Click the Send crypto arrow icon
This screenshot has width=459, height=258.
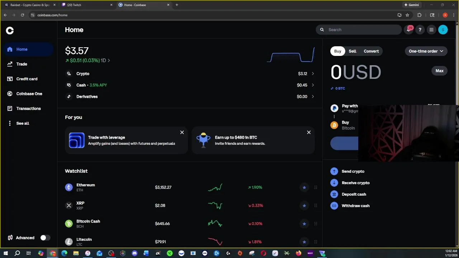[334, 171]
